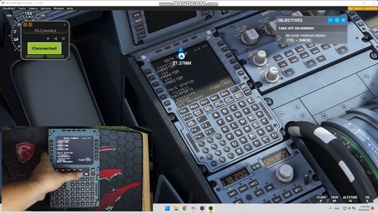The image size is (378, 213).
Task: Select VHF1 on the radio panel
Action: tap(233, 193)
